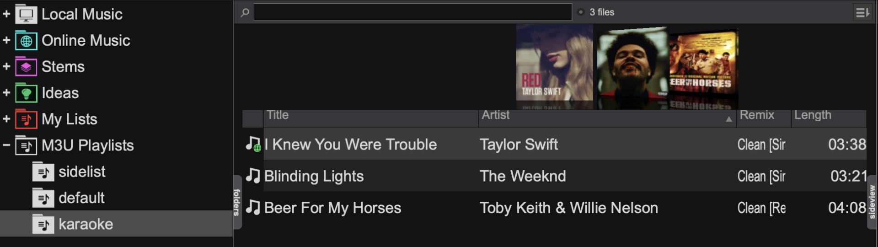Click music note icon beside Blinding Lights
This screenshot has width=878, height=247.
(x=252, y=176)
